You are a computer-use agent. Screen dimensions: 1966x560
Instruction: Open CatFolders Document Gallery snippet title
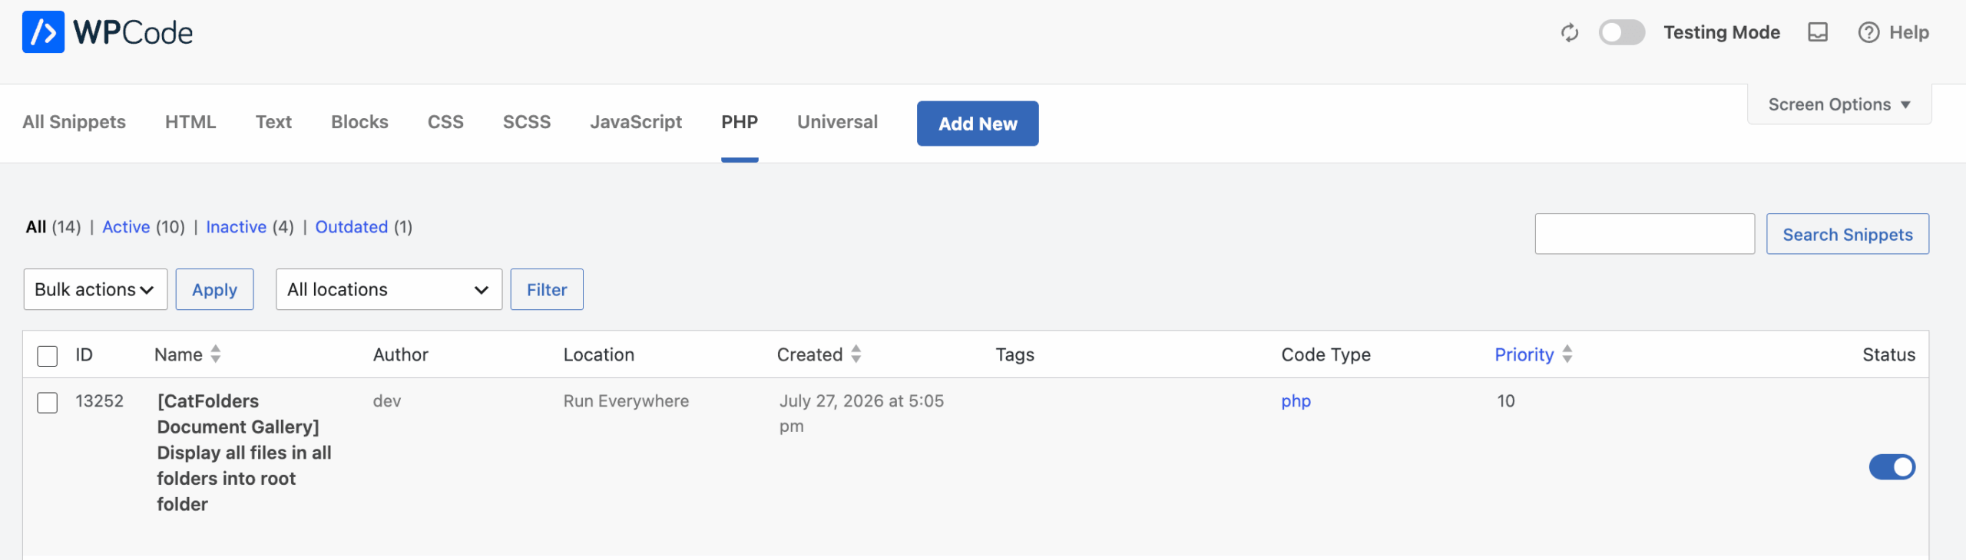(244, 453)
